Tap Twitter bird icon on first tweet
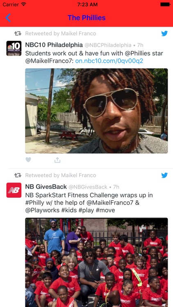The image size is (173, 307). click(164, 34)
